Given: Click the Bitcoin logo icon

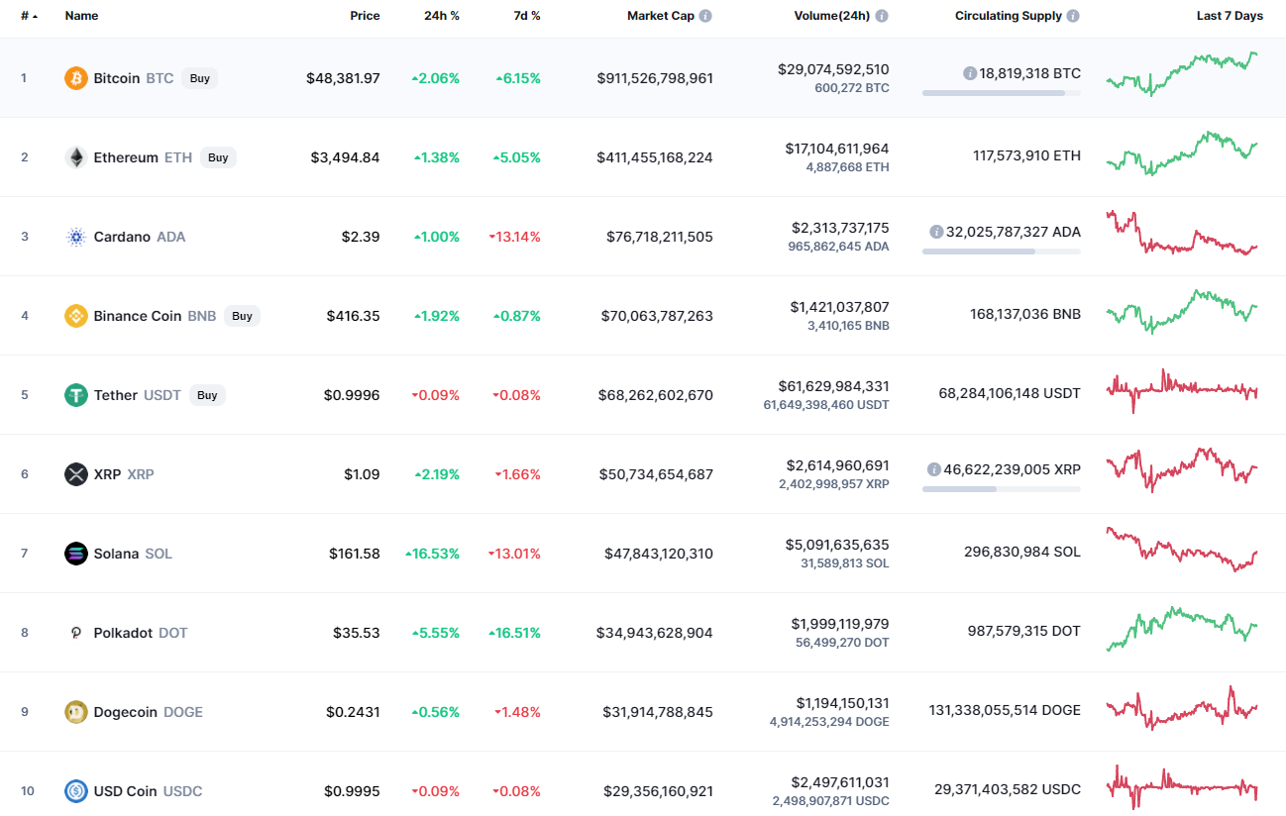Looking at the screenshot, I should 76,78.
